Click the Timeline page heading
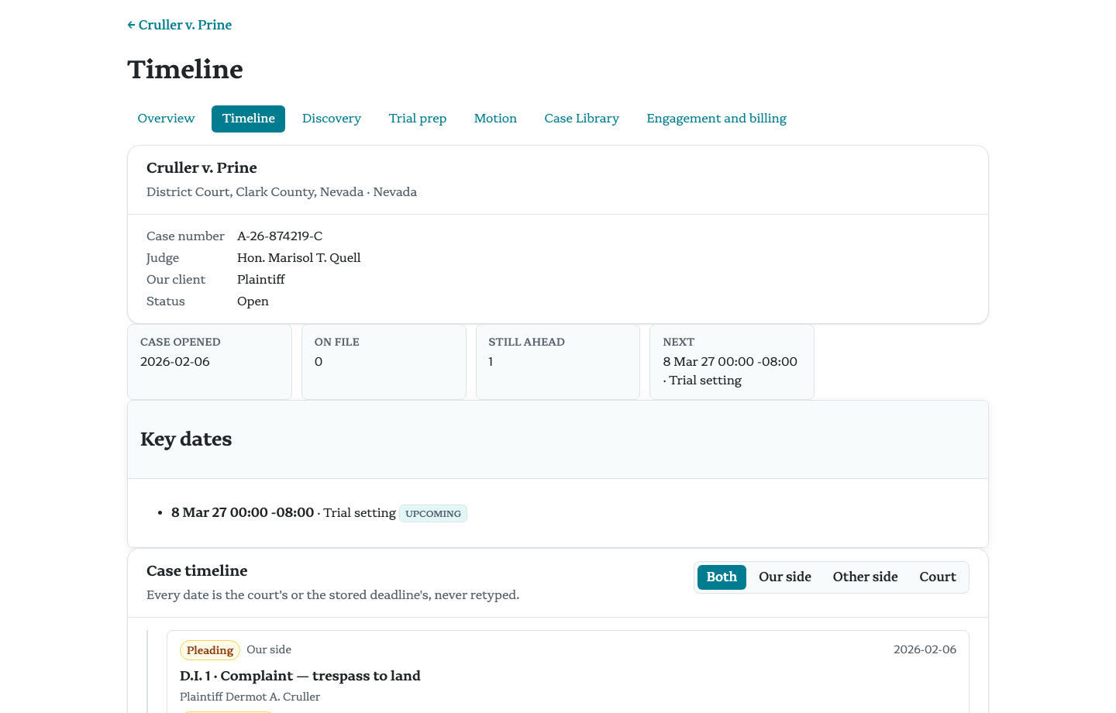 click(185, 70)
